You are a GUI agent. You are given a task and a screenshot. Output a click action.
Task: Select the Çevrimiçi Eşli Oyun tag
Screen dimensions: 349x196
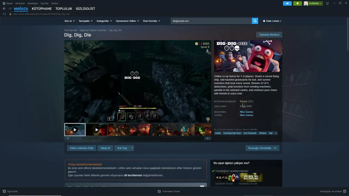point(232,133)
